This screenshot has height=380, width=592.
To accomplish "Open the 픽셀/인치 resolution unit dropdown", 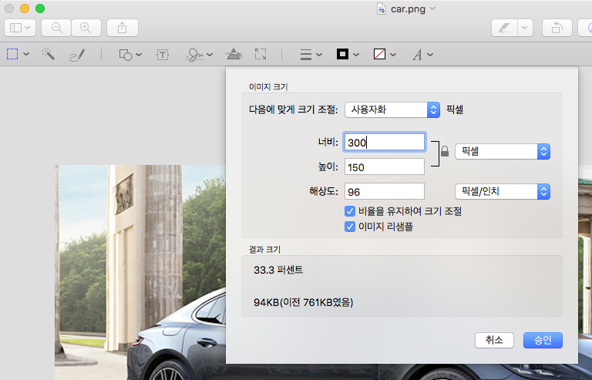I will (x=503, y=191).
